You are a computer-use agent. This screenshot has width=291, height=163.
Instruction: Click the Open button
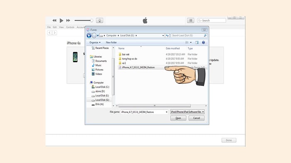click(x=178, y=118)
